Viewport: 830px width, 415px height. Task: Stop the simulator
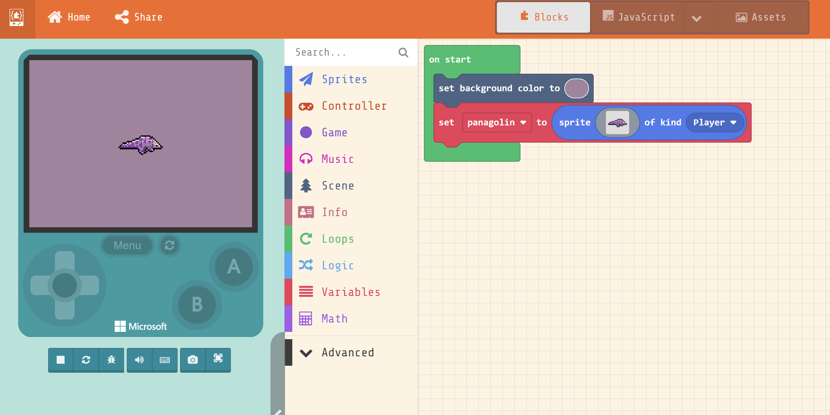click(x=61, y=360)
